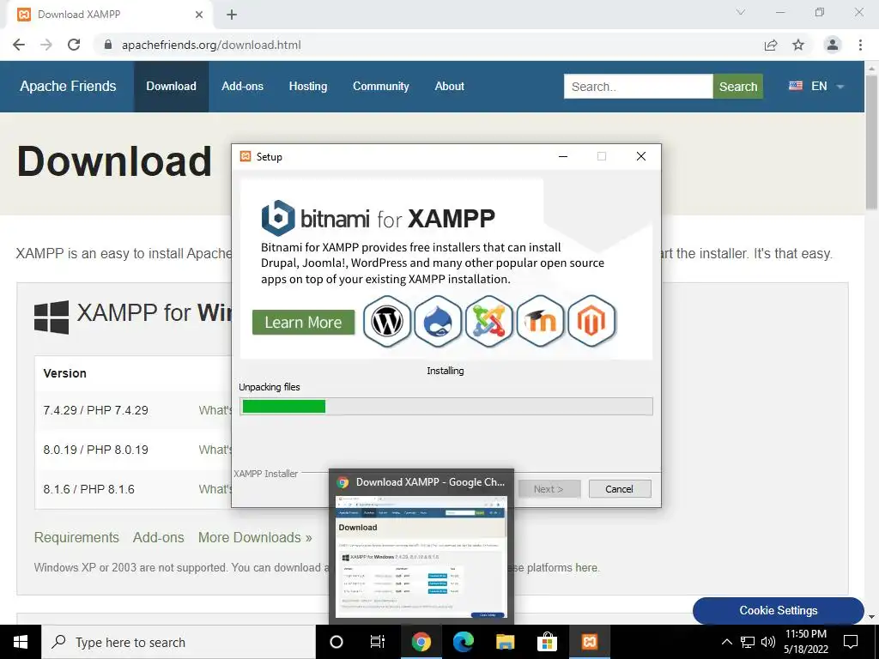879x659 pixels.
Task: Open Hosting navigation item
Action: [308, 87]
